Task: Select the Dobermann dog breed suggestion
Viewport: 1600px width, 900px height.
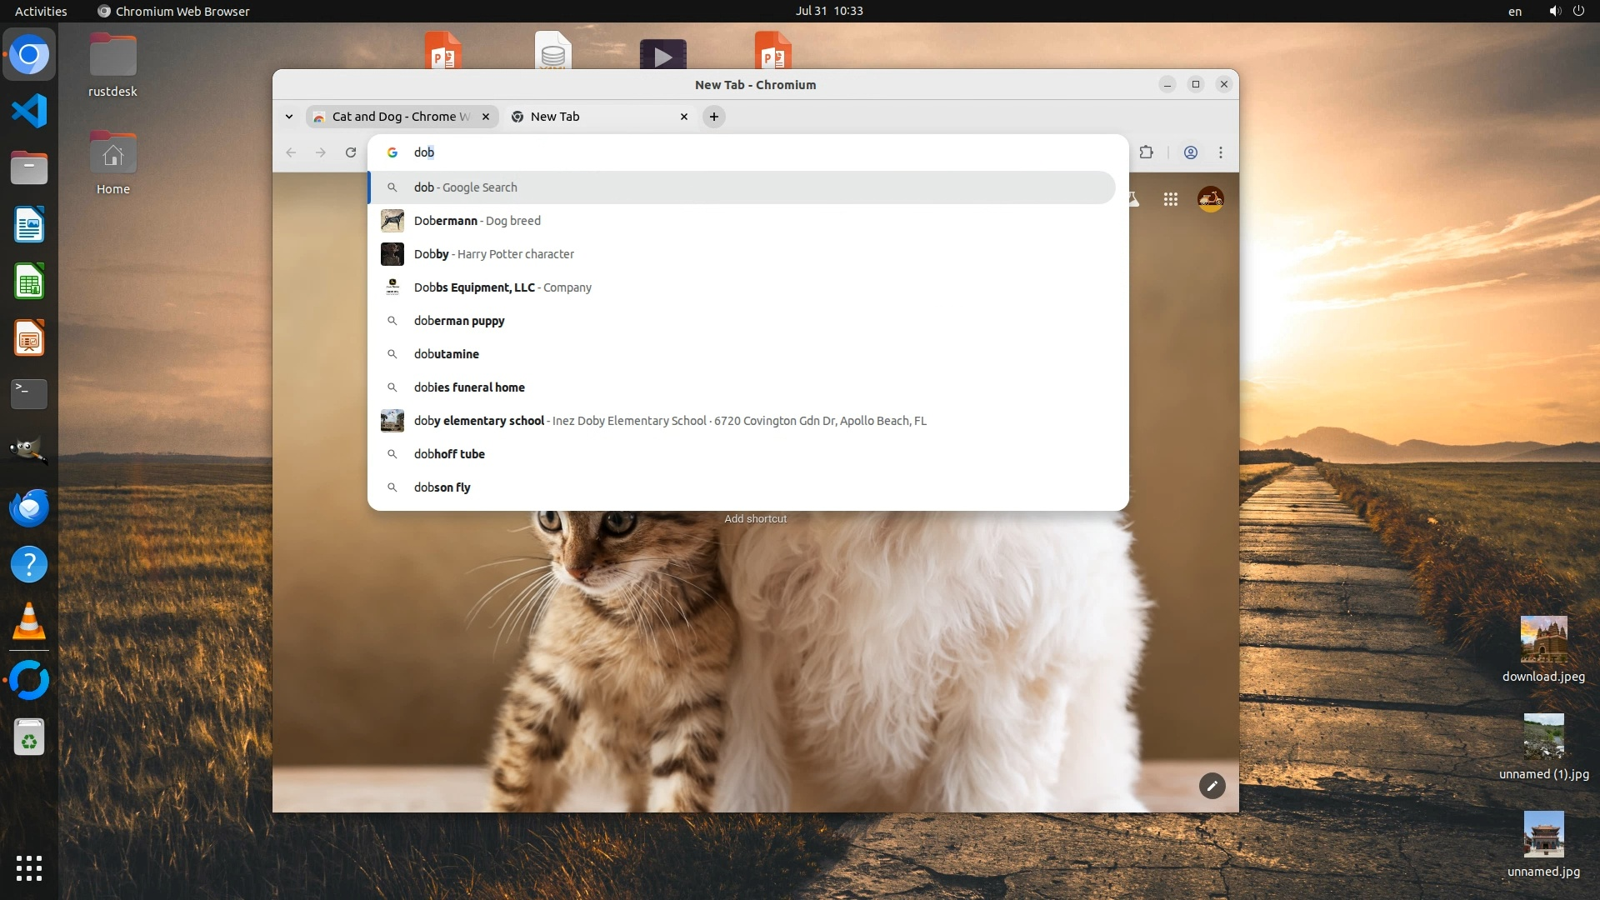Action: [477, 221]
